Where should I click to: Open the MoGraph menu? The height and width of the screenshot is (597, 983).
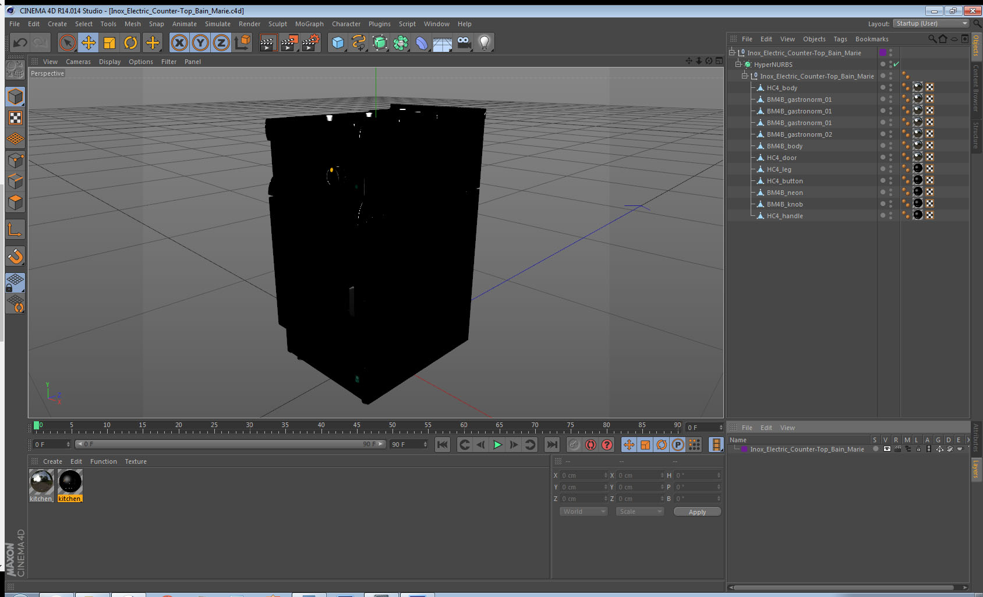(309, 24)
